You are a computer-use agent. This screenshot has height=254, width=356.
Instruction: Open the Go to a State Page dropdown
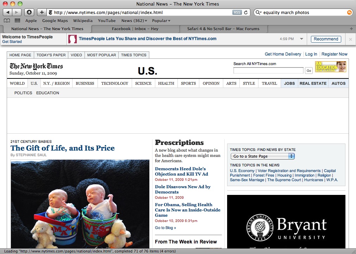click(262, 156)
